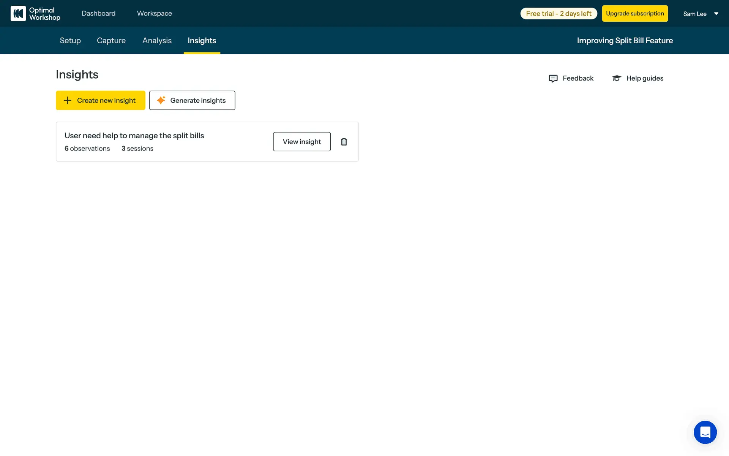
Task: Click the Optimal Workshop logo icon
Action: pos(18,14)
